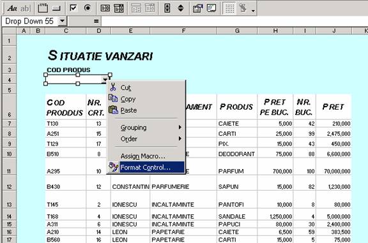Select the Combo Box control tool
368x243 pixels.
tap(119, 8)
